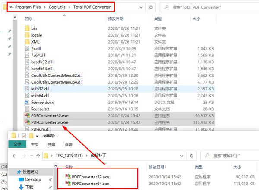Select PDFConverter64.exe icon in 破解补丁 window
Viewport: 259px width, 190px height.
(x=68, y=183)
